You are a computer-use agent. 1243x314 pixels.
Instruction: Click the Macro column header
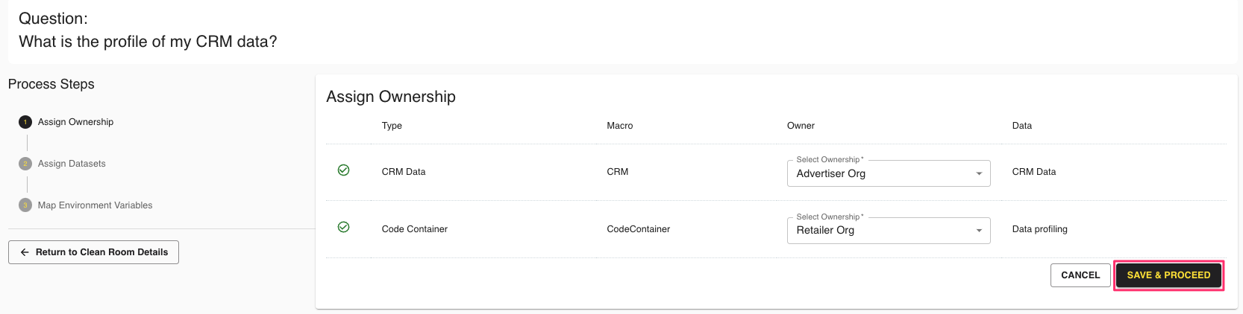click(x=619, y=126)
